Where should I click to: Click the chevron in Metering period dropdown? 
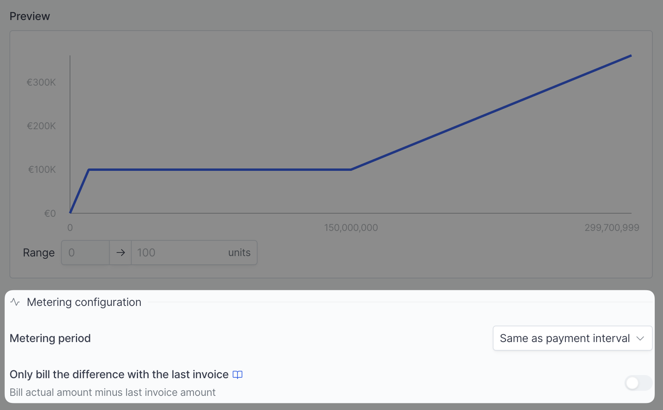point(640,338)
